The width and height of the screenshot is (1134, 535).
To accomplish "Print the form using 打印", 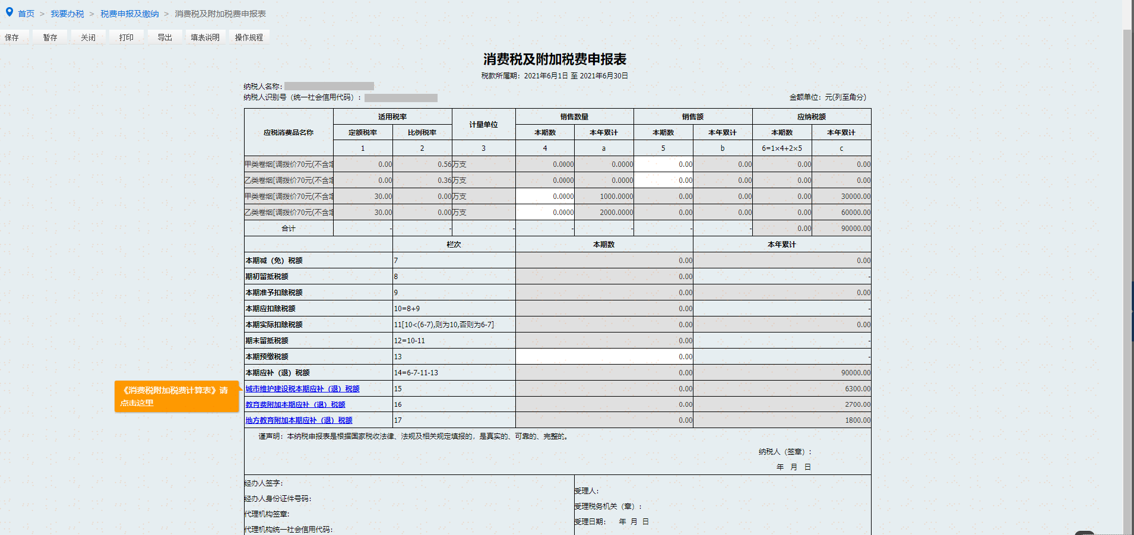I will 126,37.
